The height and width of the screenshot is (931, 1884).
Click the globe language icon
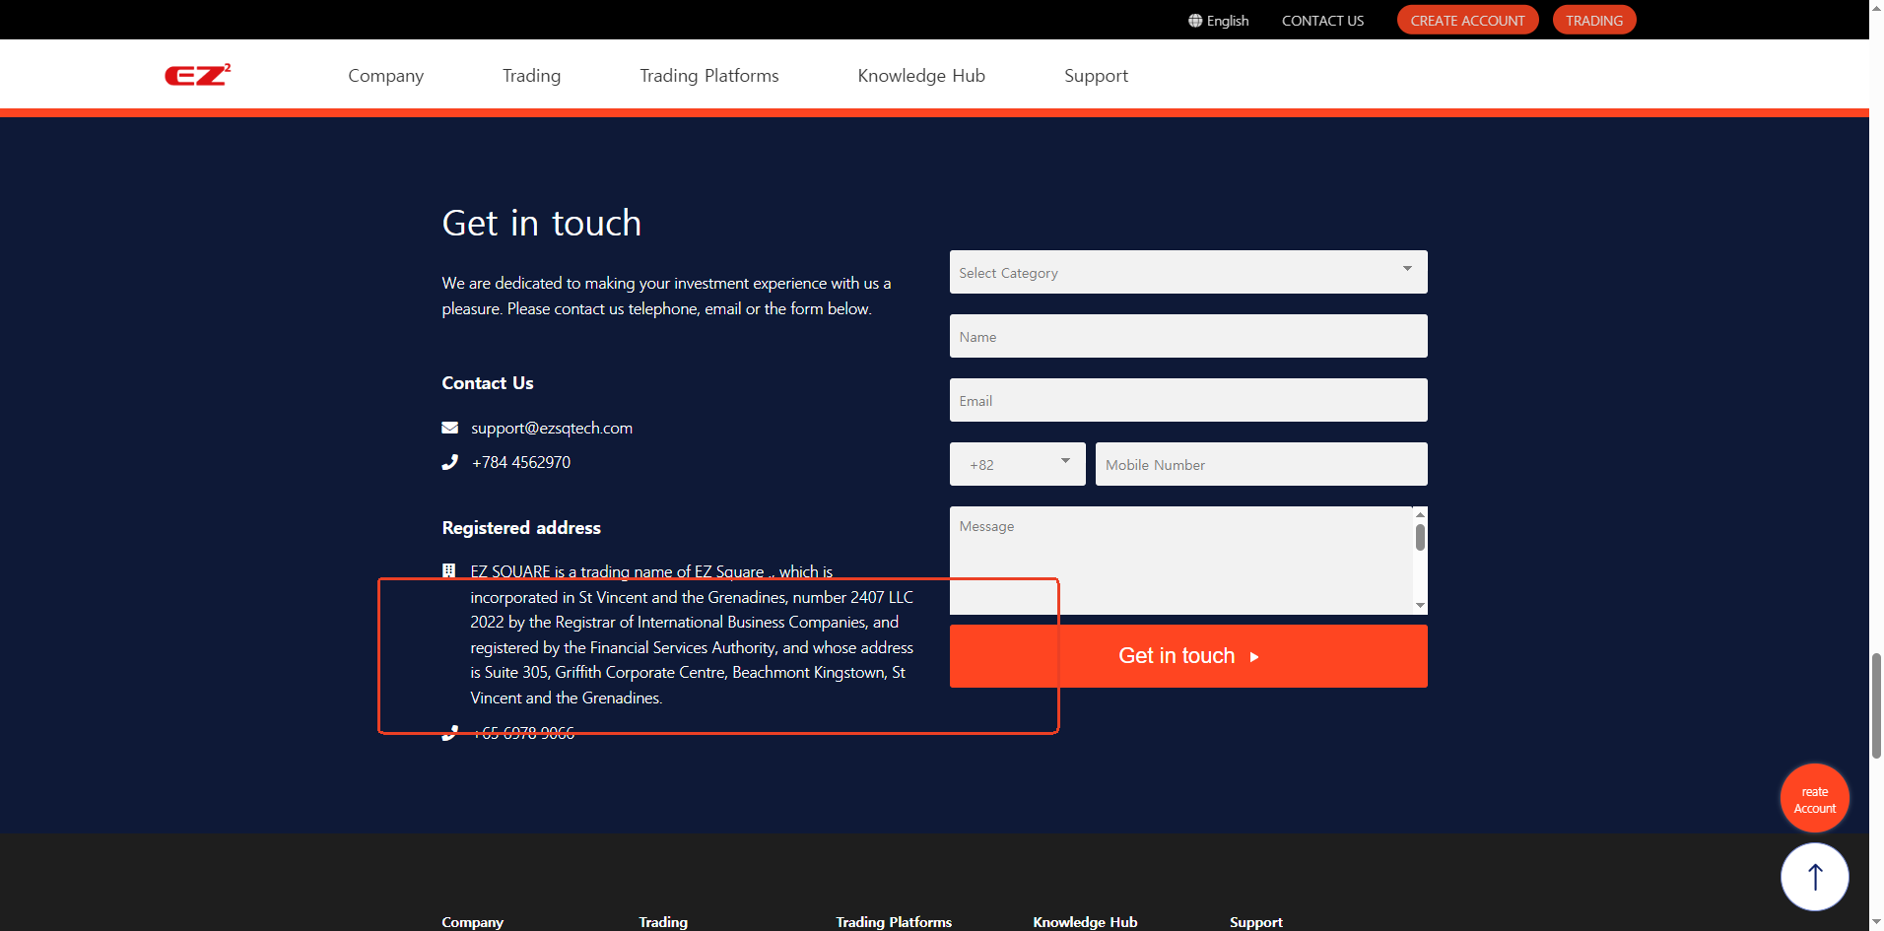tap(1194, 21)
